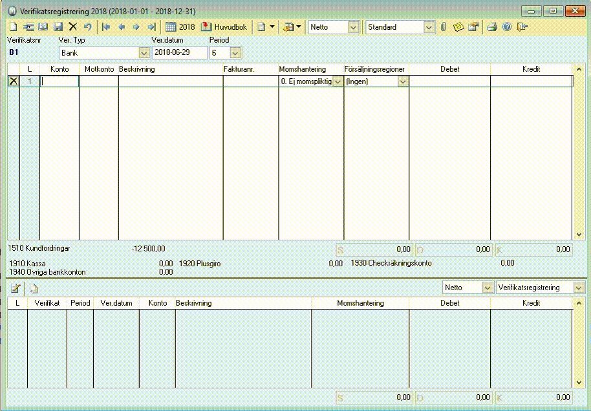Open the properties icon in the toolbar
This screenshot has width=591, height=411.
473,26
